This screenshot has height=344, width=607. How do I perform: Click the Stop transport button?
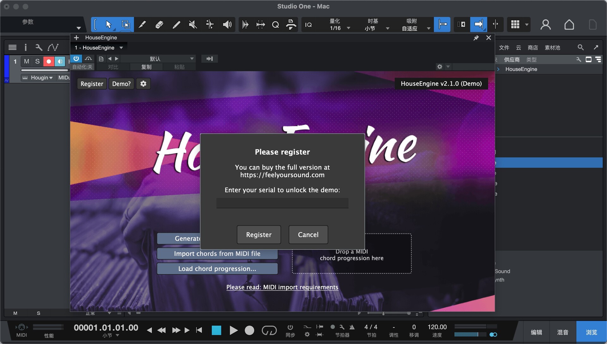coord(216,330)
